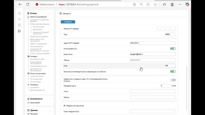The height and width of the screenshot is (115, 205).
Task: Open По сотрудникам print report
Action: point(36,79)
